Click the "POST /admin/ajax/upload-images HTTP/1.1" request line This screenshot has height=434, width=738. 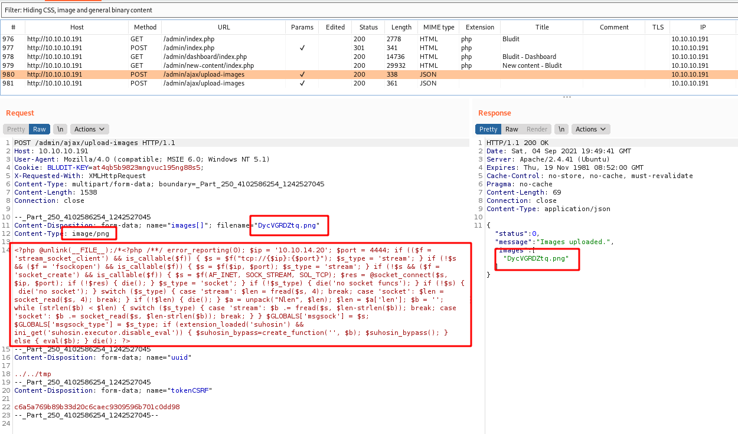coord(94,143)
